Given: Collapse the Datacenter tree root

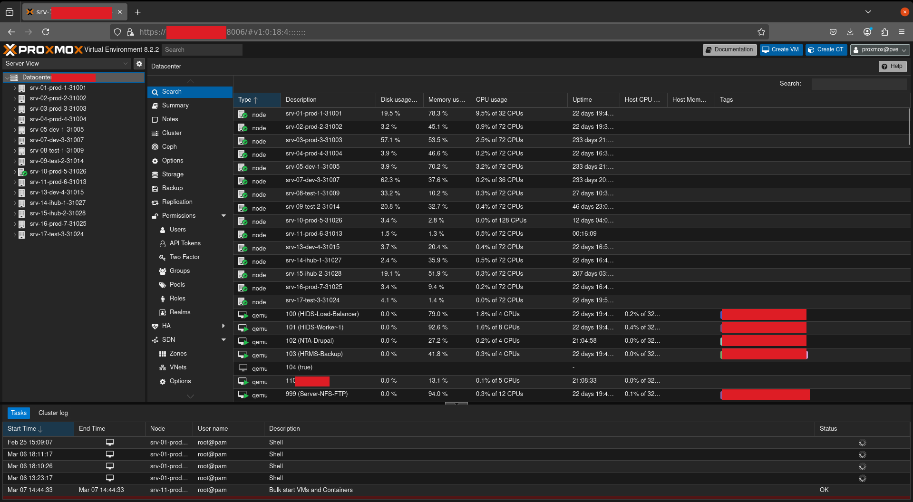Looking at the screenshot, I should coord(7,77).
